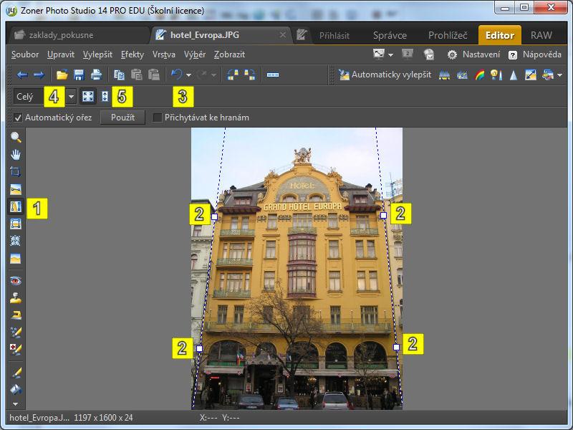Click the zoom-to-fit whole image icon
This screenshot has height=430, width=573.
[87, 97]
